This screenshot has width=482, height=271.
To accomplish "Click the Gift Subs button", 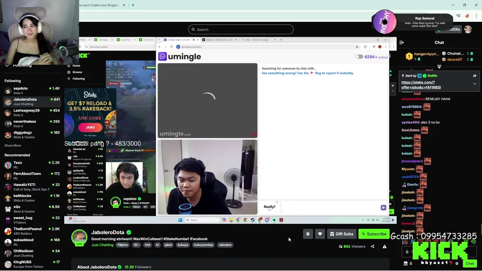I will (341, 234).
